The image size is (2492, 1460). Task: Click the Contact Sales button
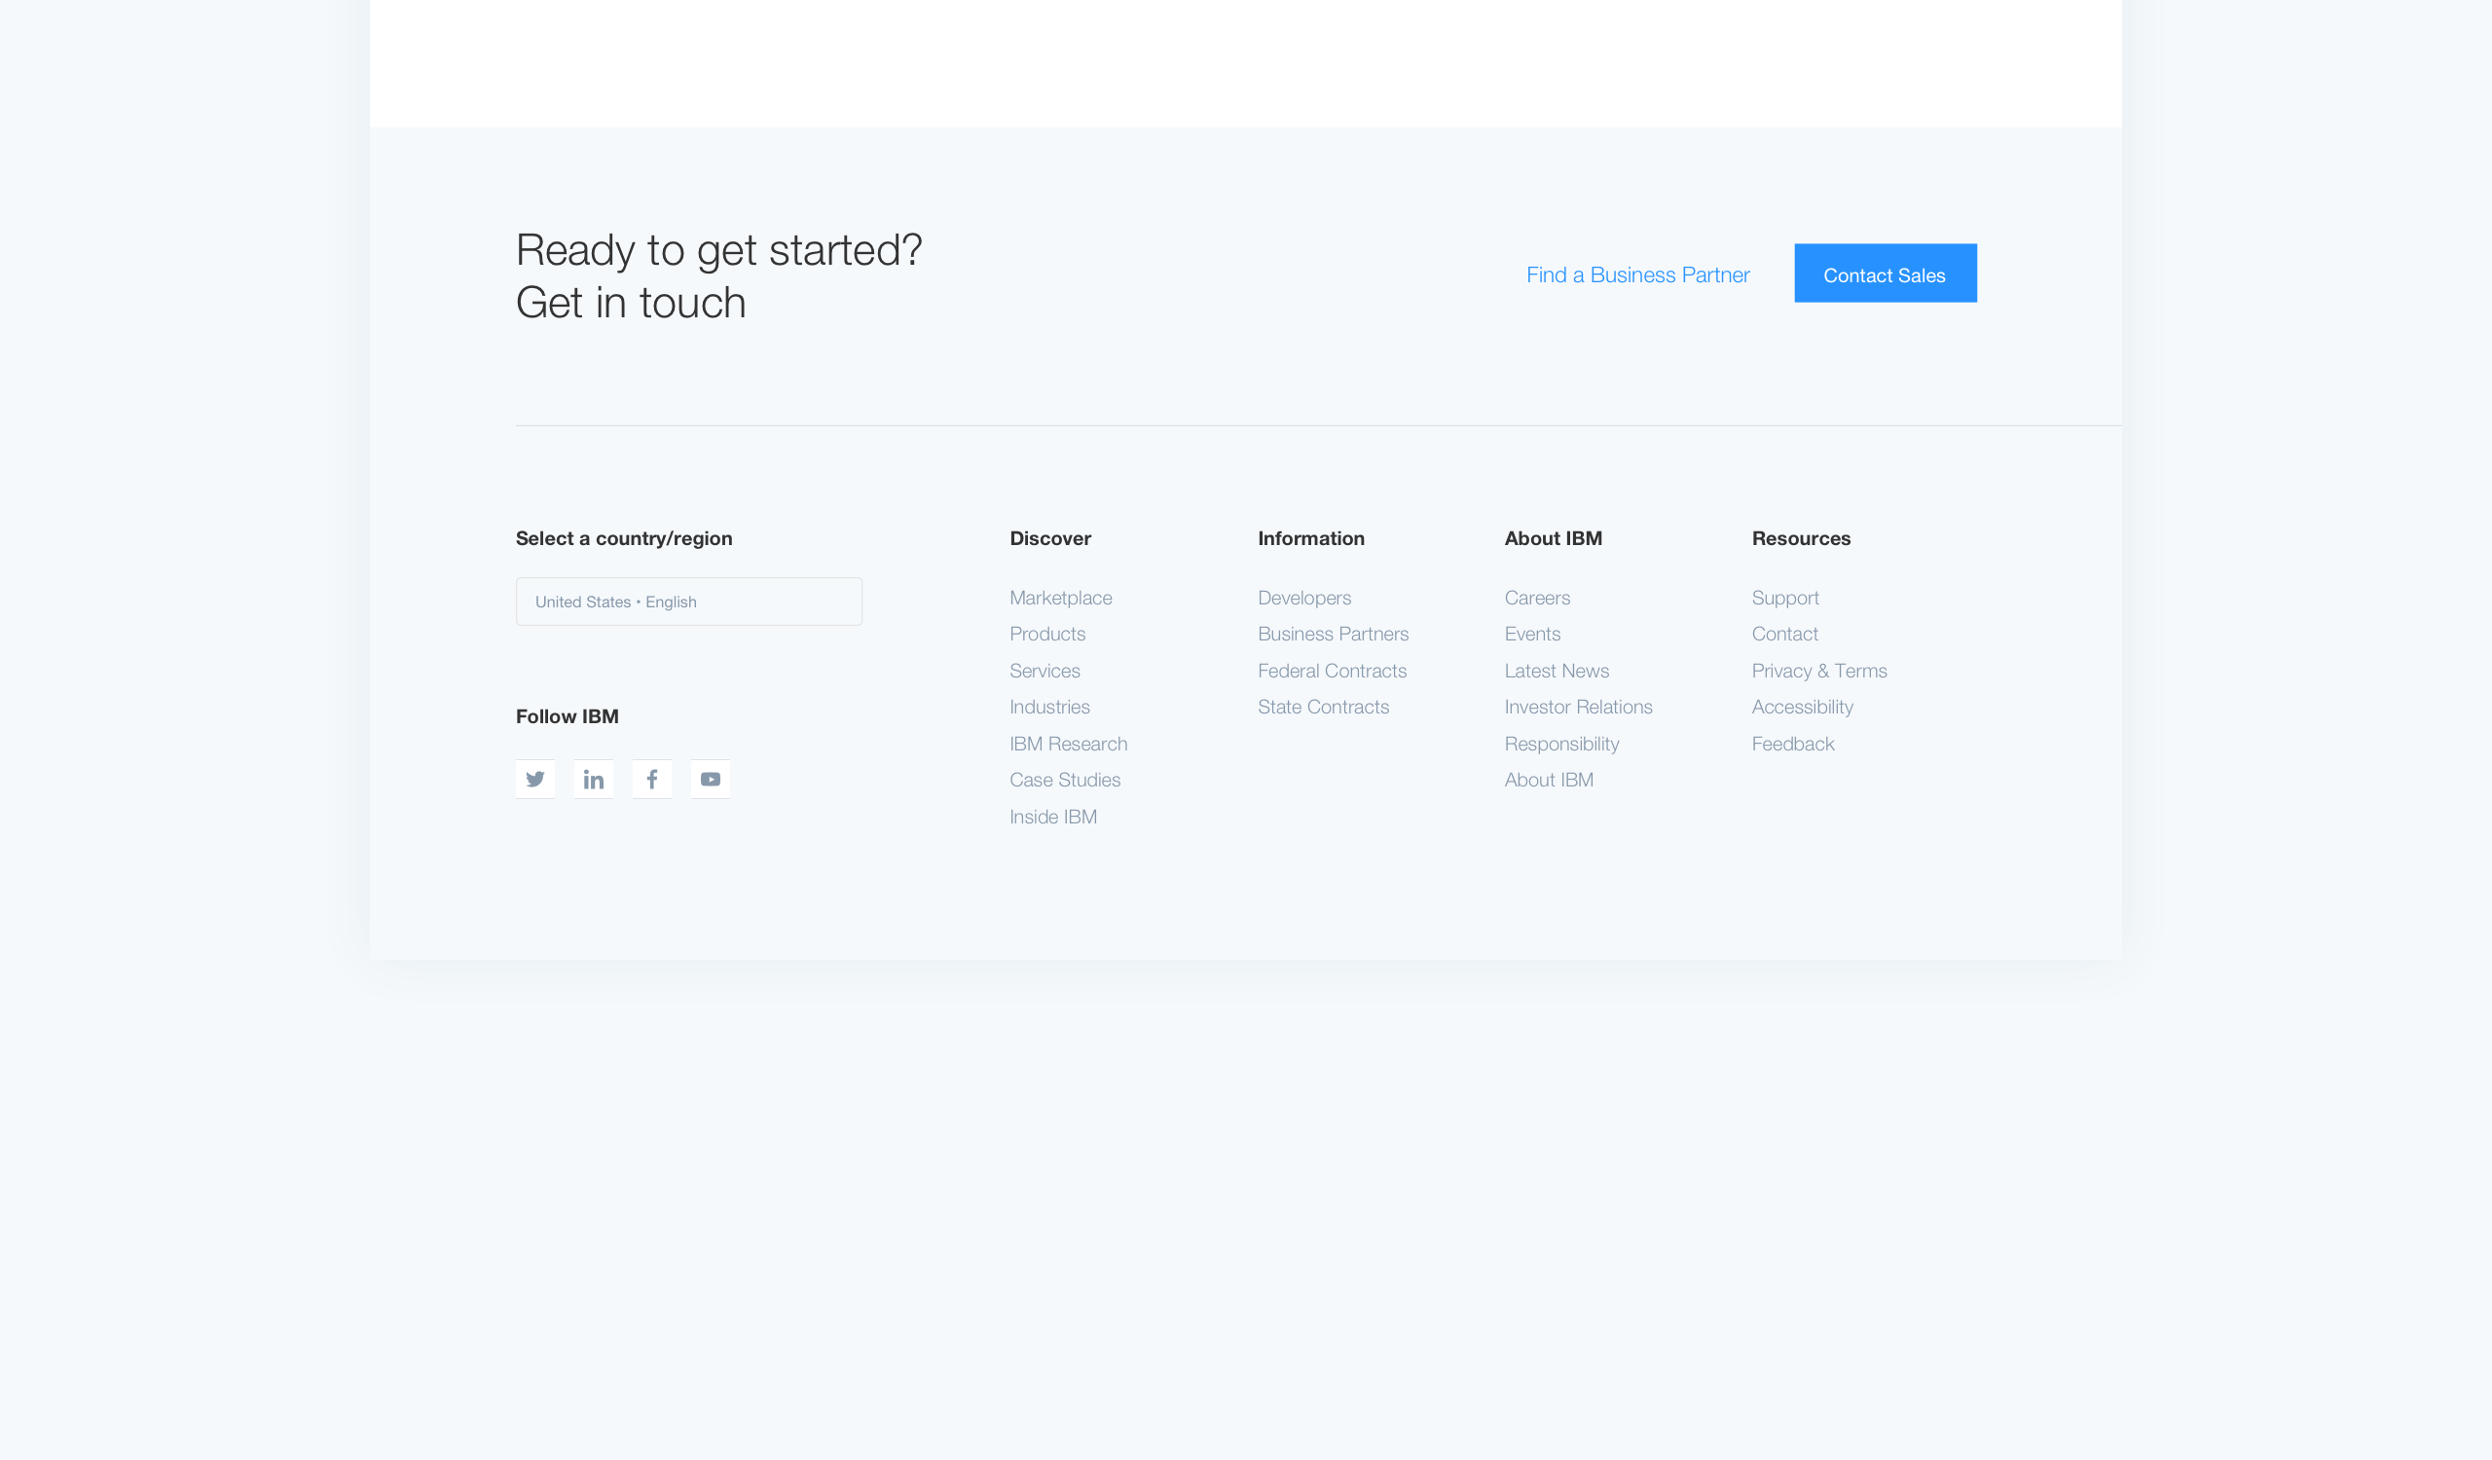tap(1885, 273)
